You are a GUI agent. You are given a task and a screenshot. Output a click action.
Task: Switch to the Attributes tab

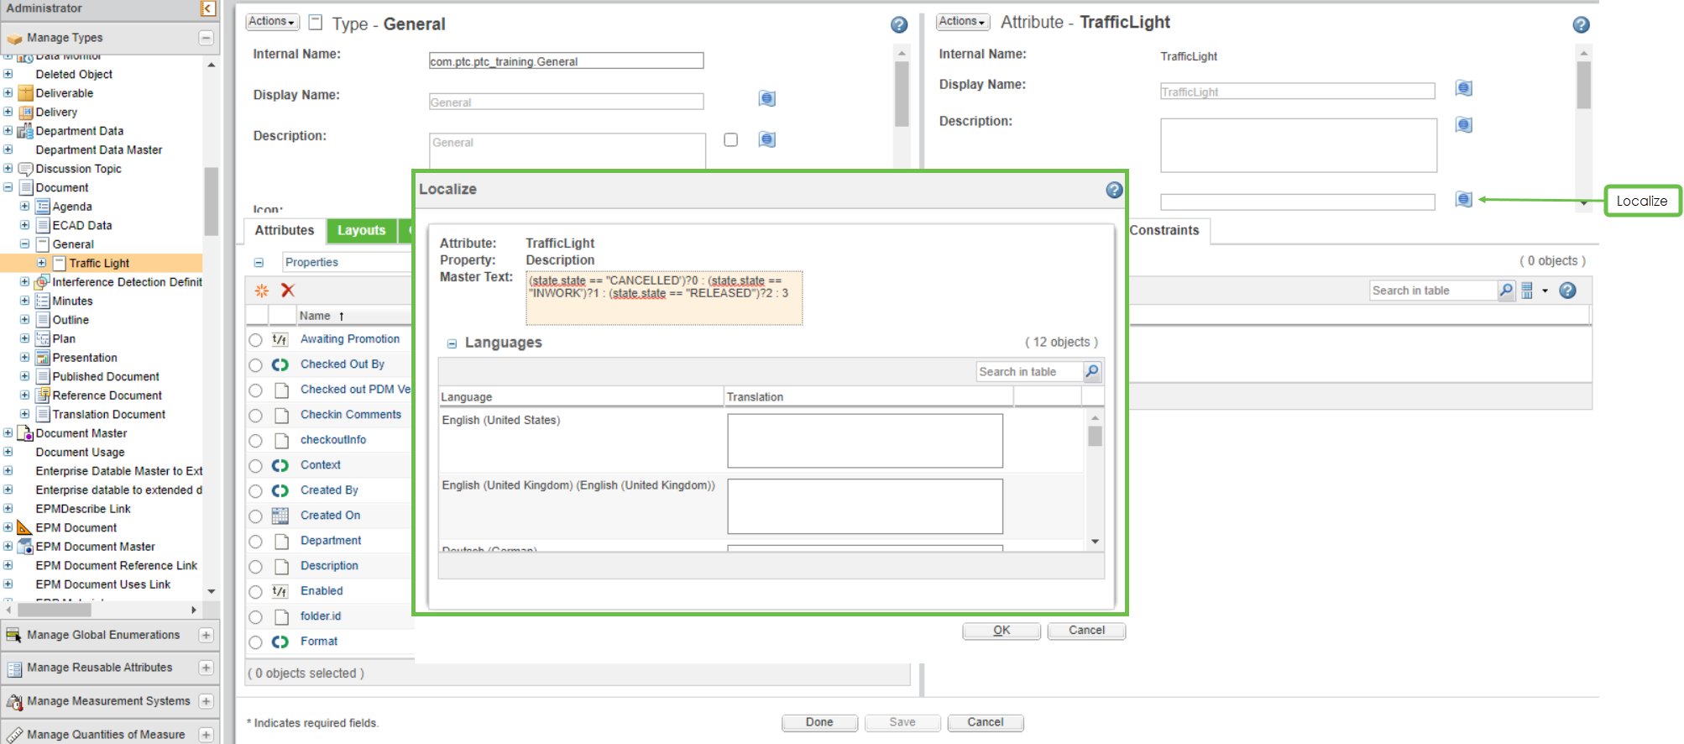(285, 230)
